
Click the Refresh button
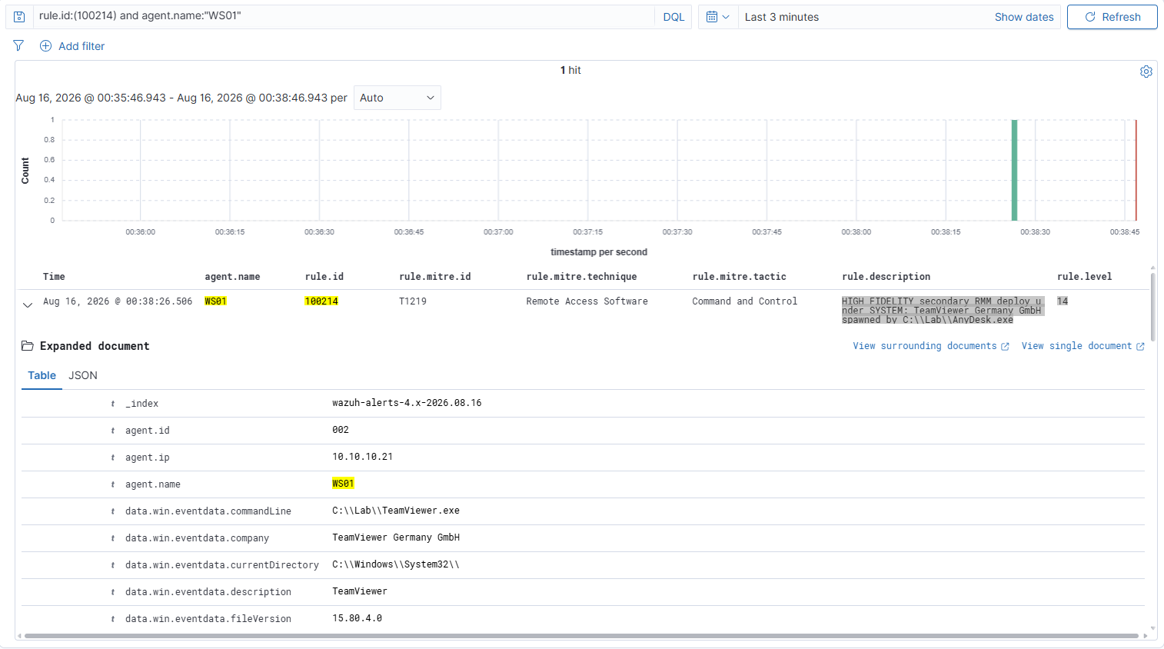click(1112, 17)
